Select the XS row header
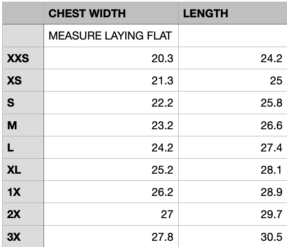The height and width of the screenshot is (247, 287). click(23, 80)
